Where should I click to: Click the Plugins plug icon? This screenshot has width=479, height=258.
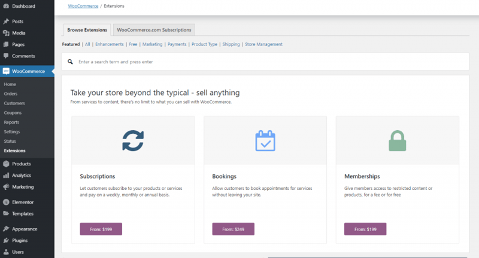(6, 240)
